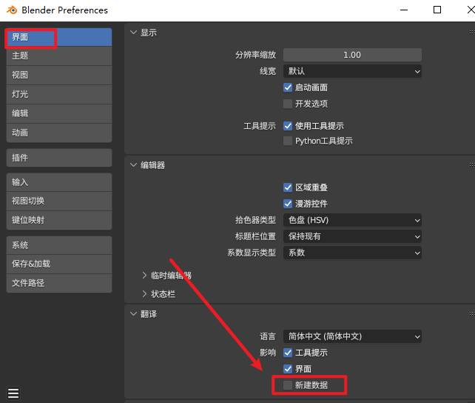Image resolution: width=475 pixels, height=403 pixels.
Task: Open the 语言 dropdown
Action: point(352,336)
